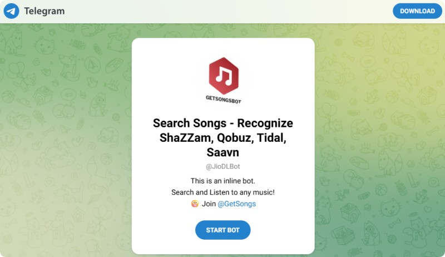This screenshot has height=257, width=445.
Task: Open the red hexagon GetSongsBot avatar
Action: click(224, 76)
